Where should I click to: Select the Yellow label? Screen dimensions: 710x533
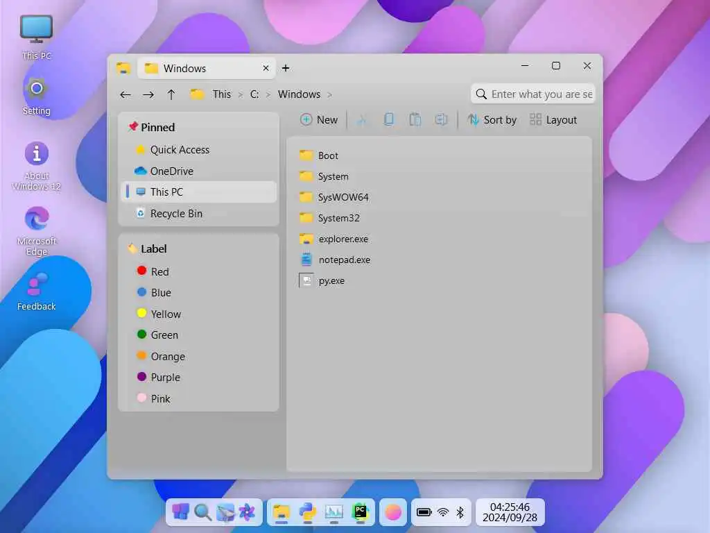199,314
